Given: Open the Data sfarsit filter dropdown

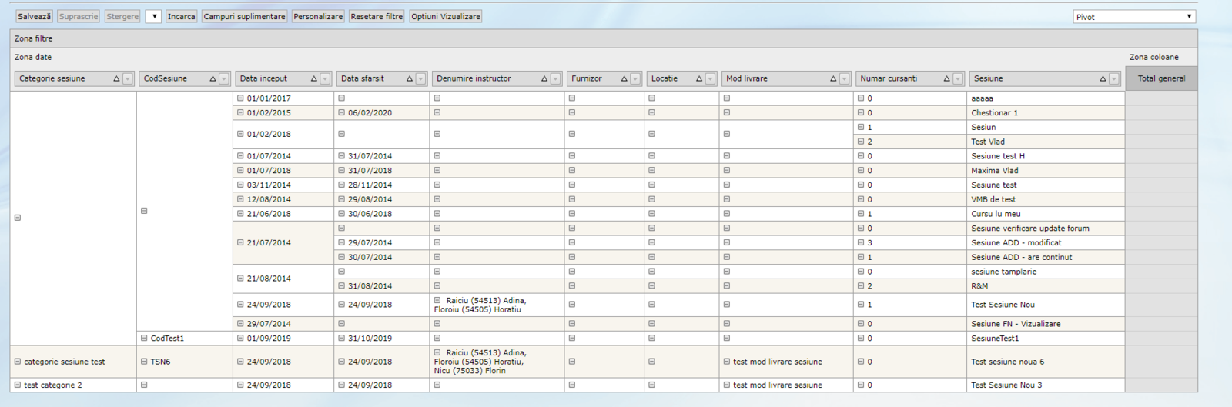Looking at the screenshot, I should click(x=420, y=78).
